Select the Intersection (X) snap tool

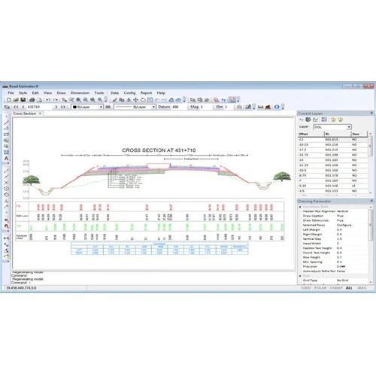point(7,183)
